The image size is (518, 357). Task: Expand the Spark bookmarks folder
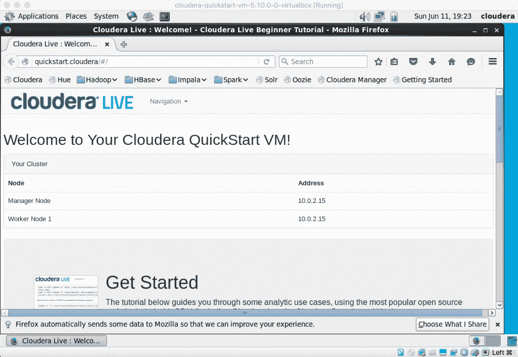click(231, 80)
